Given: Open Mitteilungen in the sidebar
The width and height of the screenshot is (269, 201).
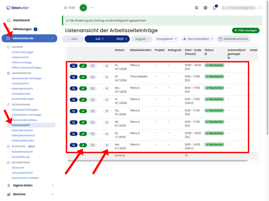Looking at the screenshot, I should [23, 29].
